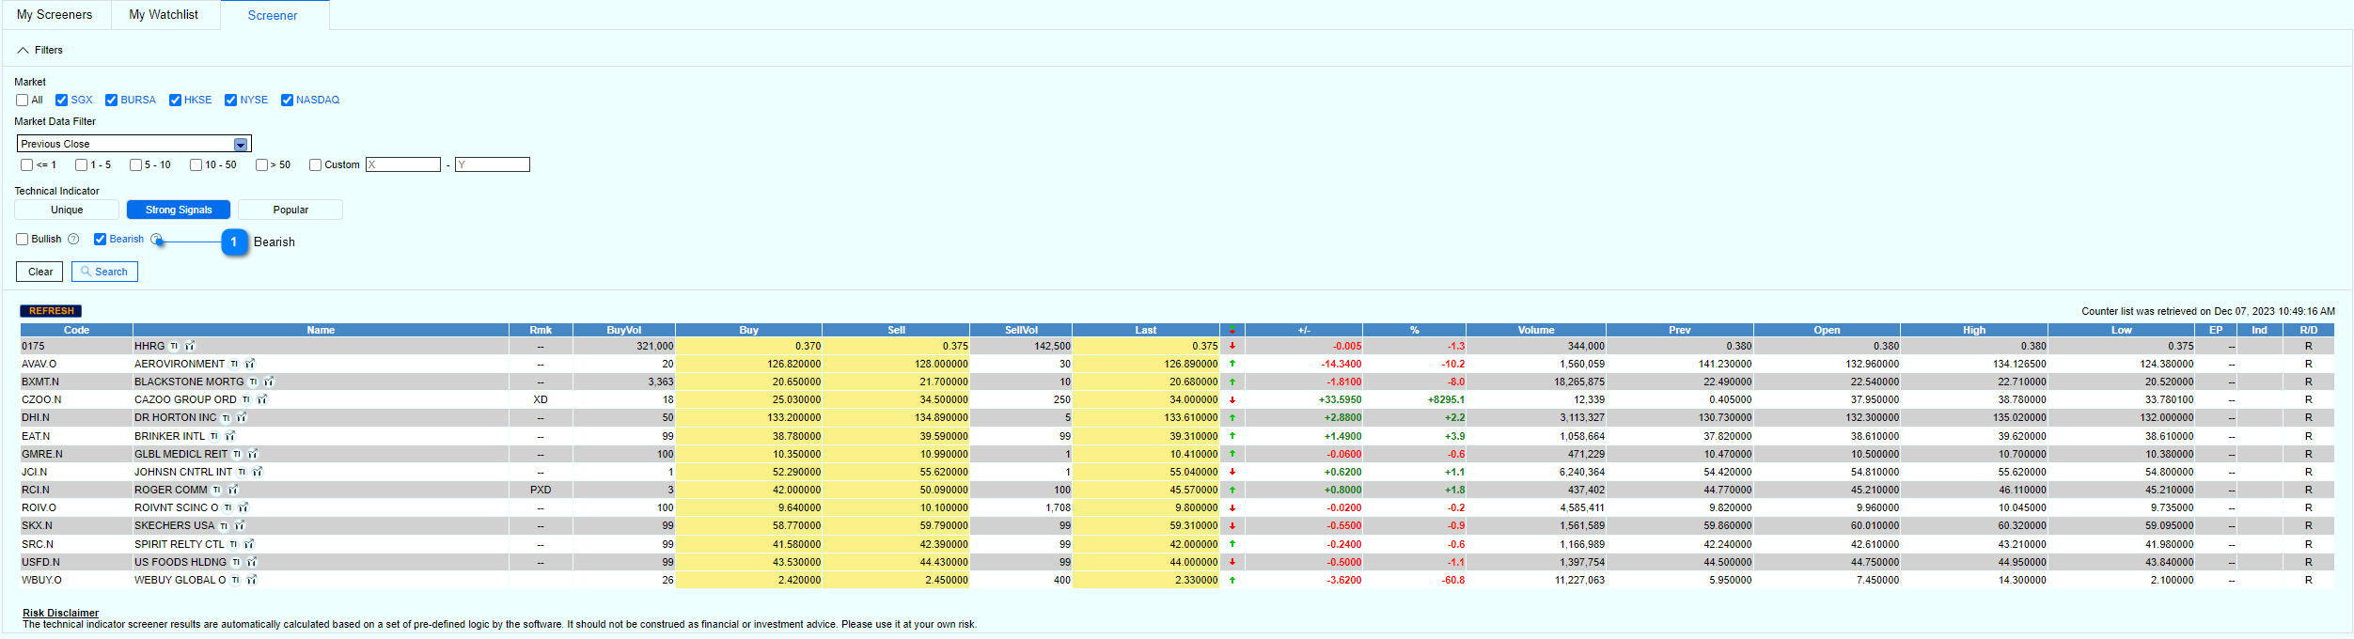Click TI icon for ROGER COMM
This screenshot has height=639, width=2354.
(x=216, y=490)
